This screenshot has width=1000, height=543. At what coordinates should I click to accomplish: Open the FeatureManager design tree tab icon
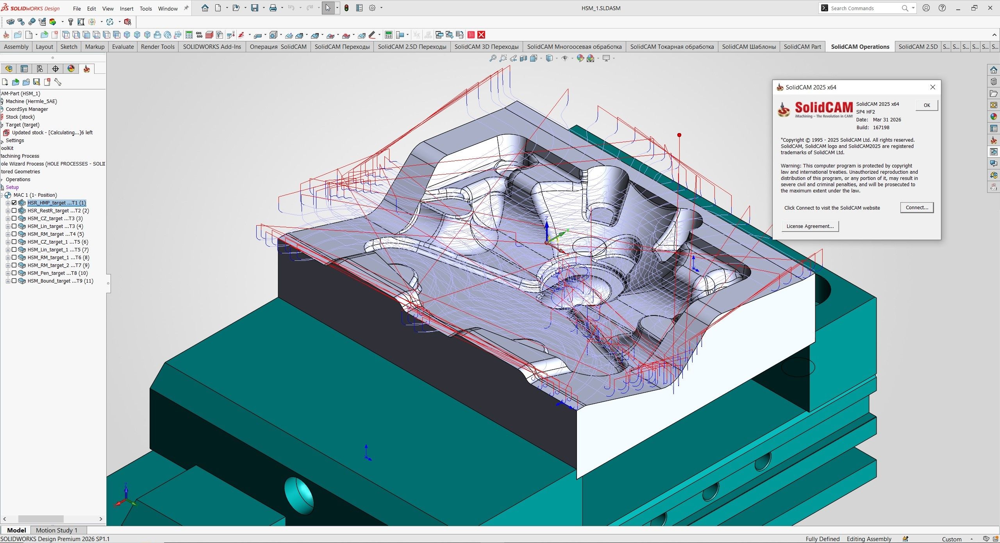9,69
